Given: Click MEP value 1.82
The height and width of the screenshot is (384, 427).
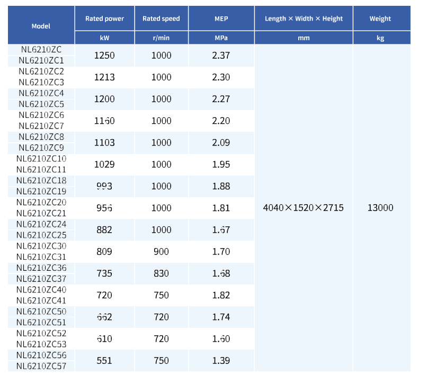Looking at the screenshot, I should click(221, 295).
